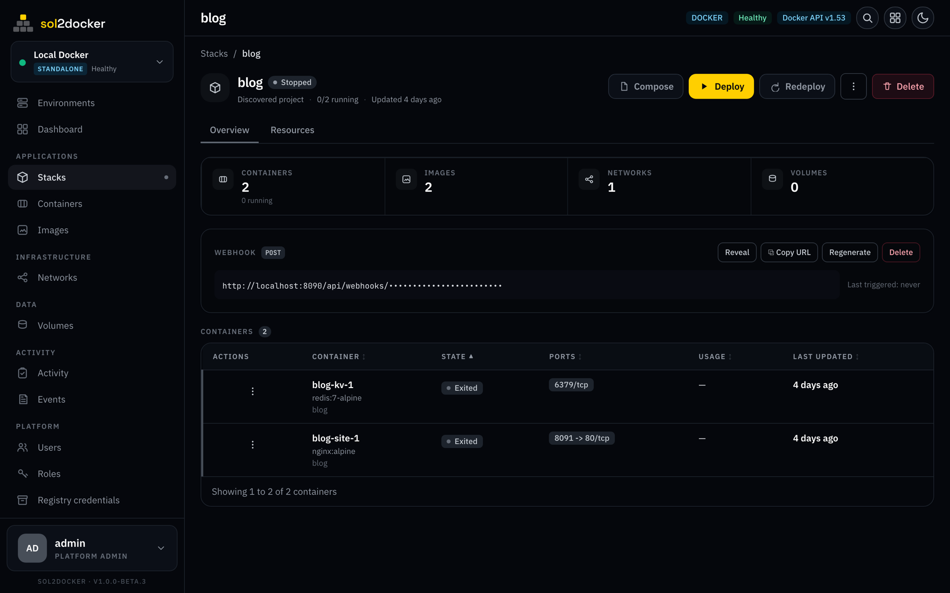Go to Dashboard in sidebar

[92, 129]
